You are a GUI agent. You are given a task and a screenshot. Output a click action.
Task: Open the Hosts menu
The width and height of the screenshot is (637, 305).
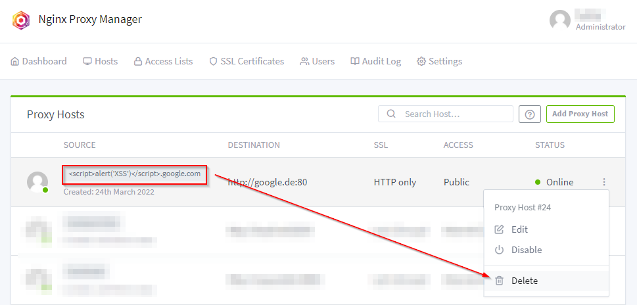click(101, 61)
